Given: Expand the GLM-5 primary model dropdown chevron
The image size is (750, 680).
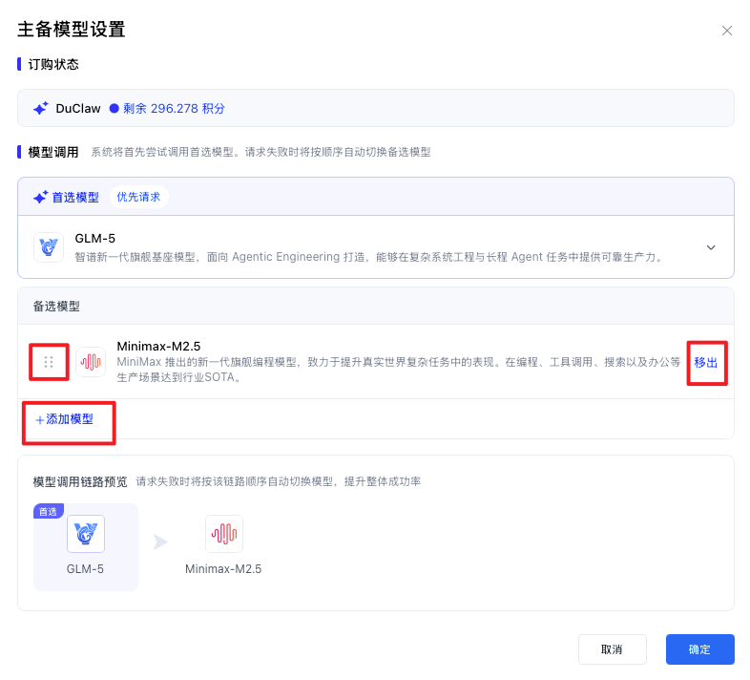Looking at the screenshot, I should tap(710, 247).
